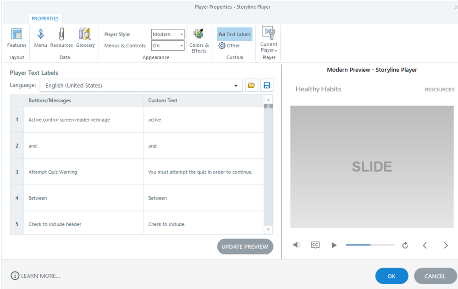Click the 'Check to include' custom text cell
This screenshot has height=289, width=458.
[x=204, y=223]
